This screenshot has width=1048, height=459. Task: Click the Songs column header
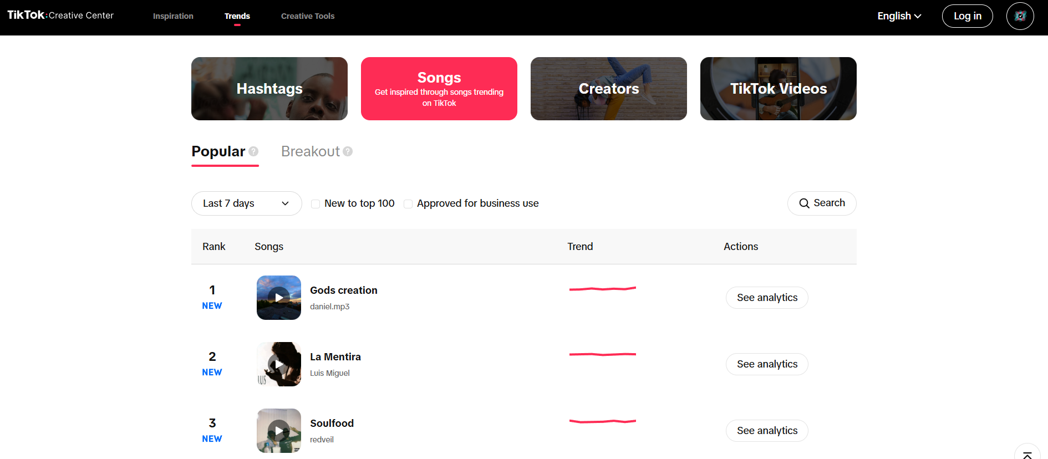tap(269, 247)
